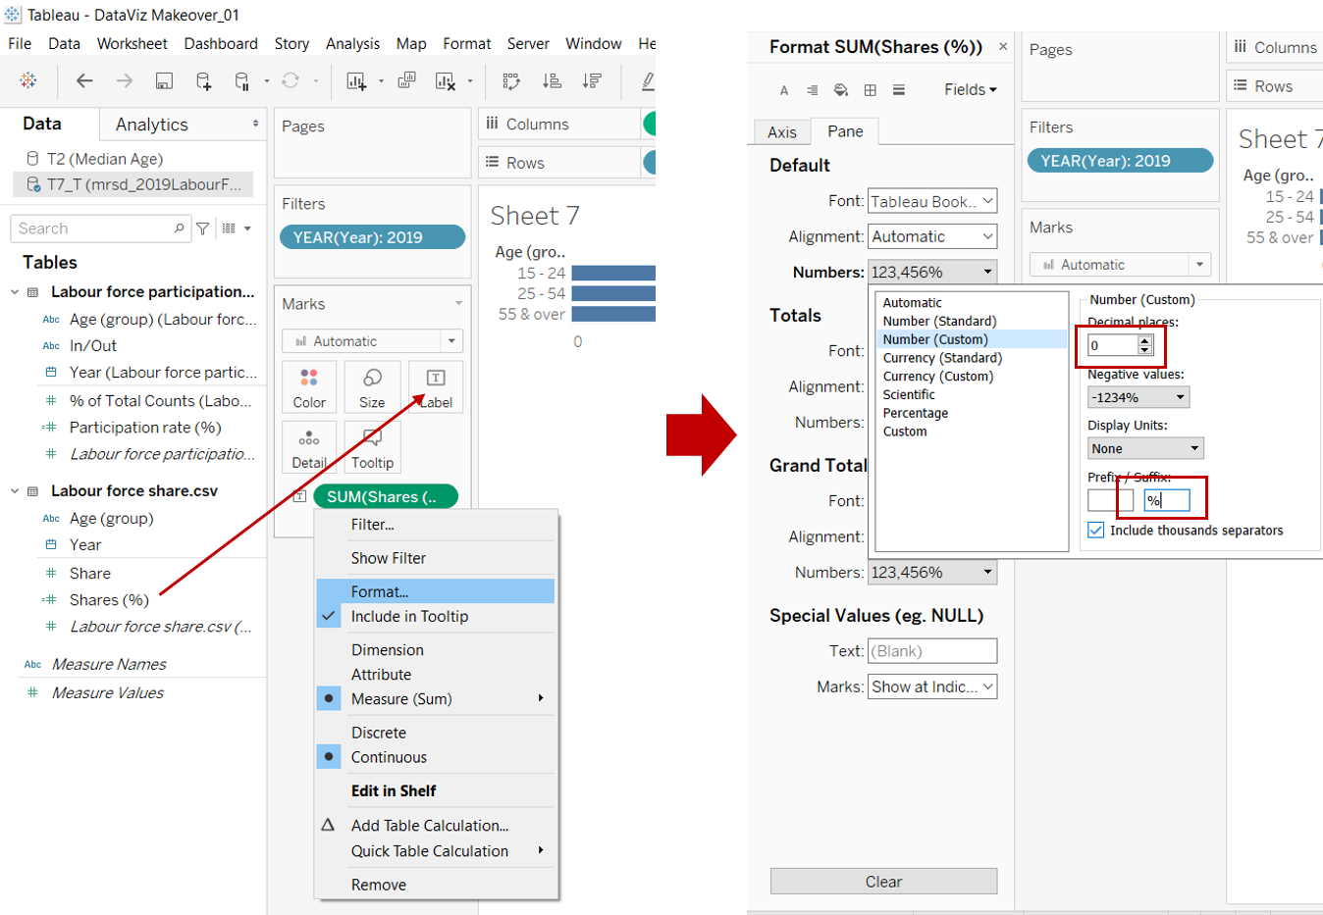Click the Save workbook toolbar icon
This screenshot has height=915, width=1323.
pos(164,81)
